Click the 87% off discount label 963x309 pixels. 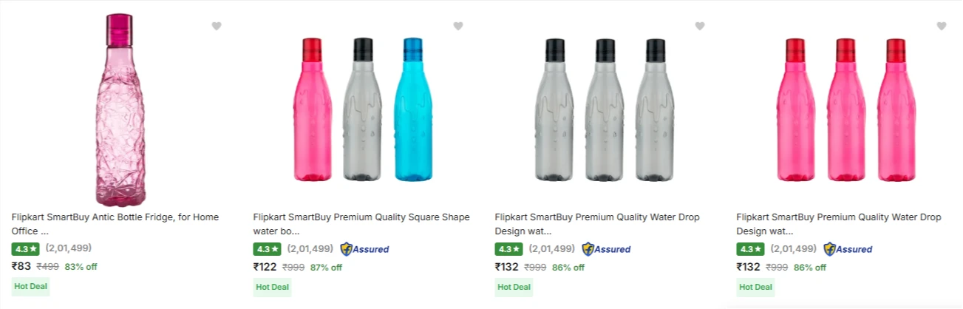coord(326,268)
